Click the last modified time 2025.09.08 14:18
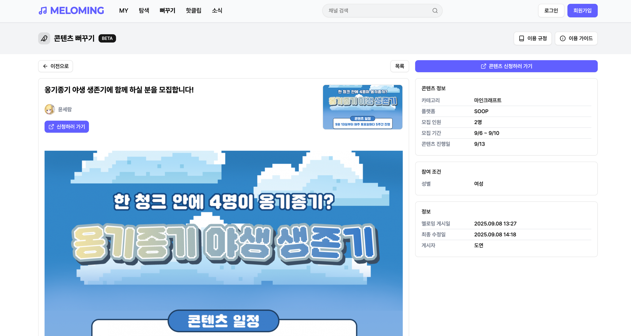631x336 pixels. pos(495,235)
